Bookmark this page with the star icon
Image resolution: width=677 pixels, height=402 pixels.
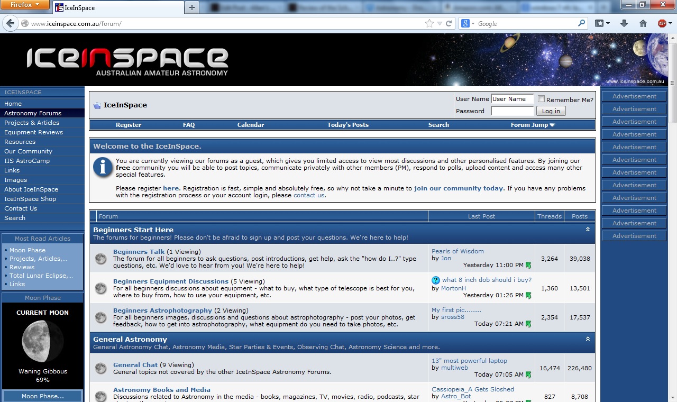pos(429,23)
